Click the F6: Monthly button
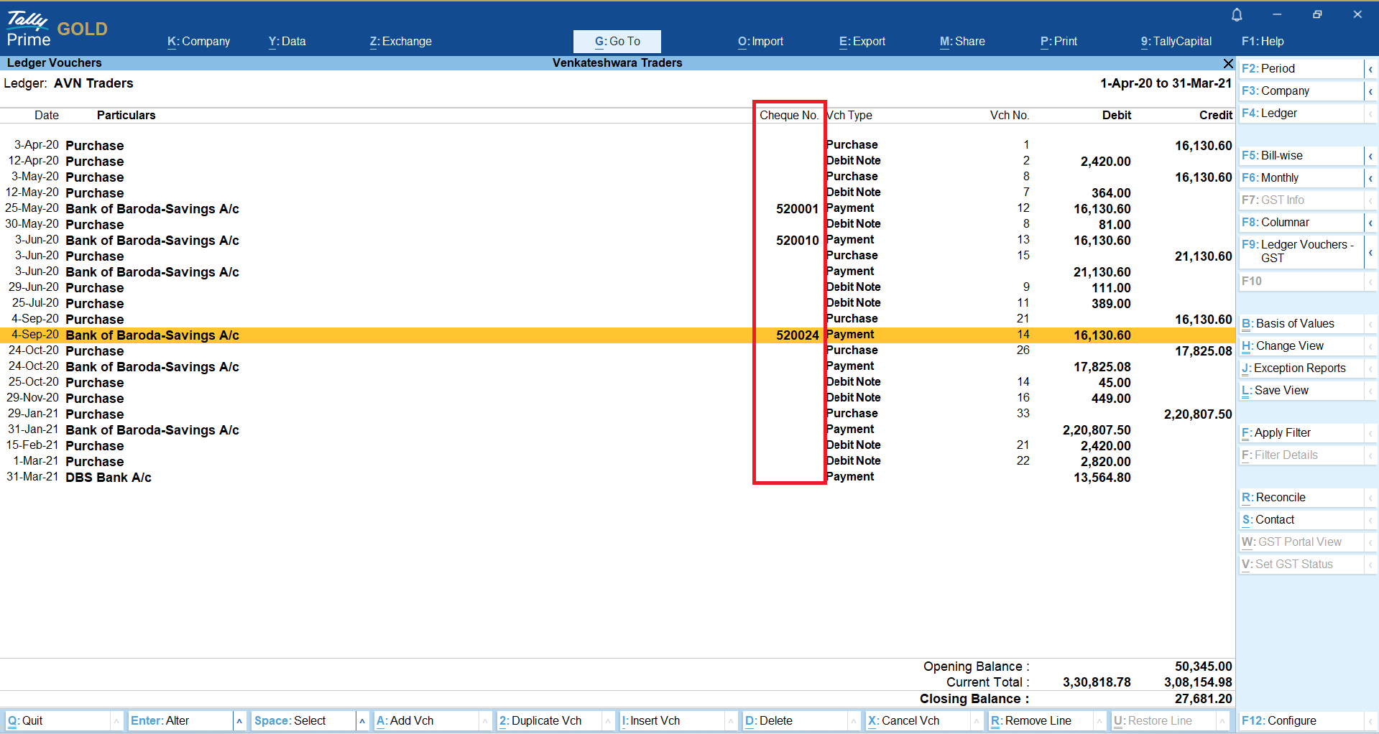The width and height of the screenshot is (1379, 734). click(x=1301, y=178)
